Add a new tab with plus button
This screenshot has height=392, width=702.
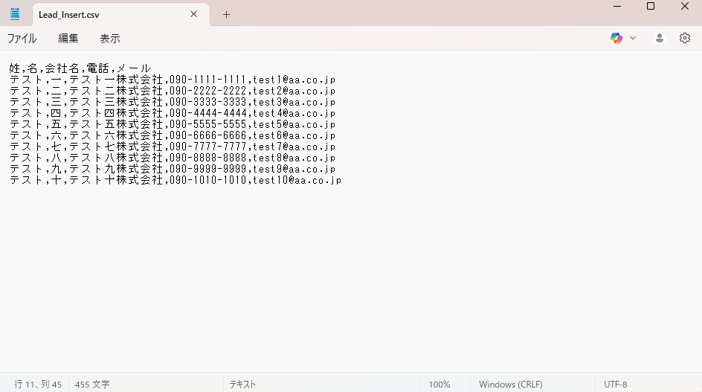click(227, 14)
